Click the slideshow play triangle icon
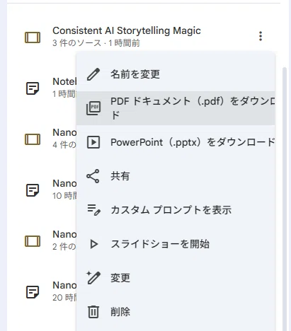 click(x=94, y=244)
